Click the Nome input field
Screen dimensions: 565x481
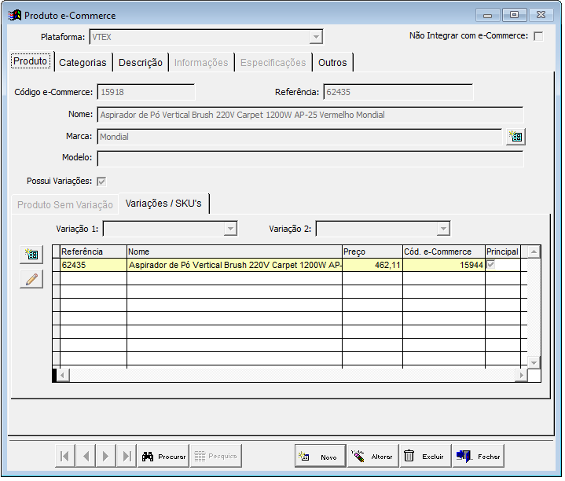tap(312, 116)
